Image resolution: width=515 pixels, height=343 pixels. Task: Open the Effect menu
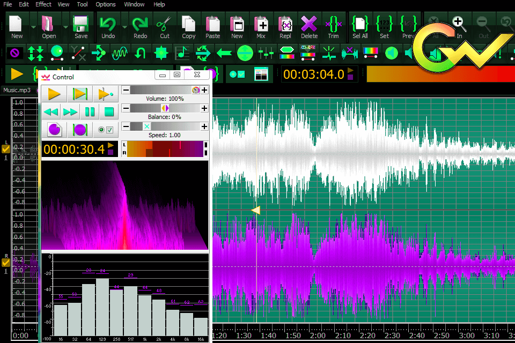tap(43, 4)
